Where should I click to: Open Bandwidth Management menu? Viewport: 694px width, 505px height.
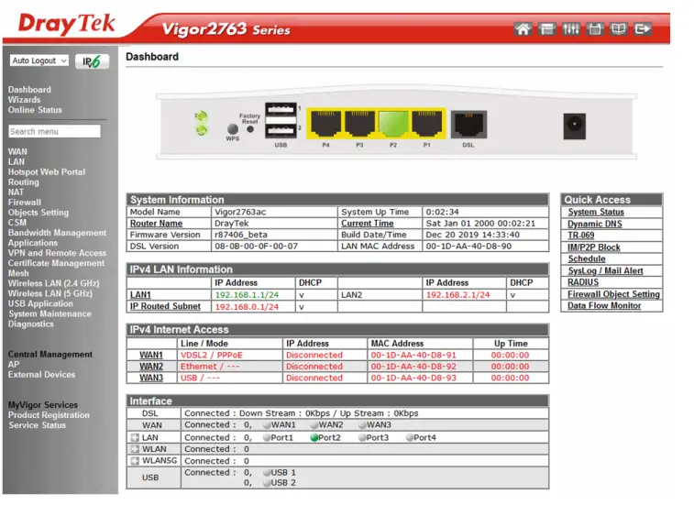point(57,233)
